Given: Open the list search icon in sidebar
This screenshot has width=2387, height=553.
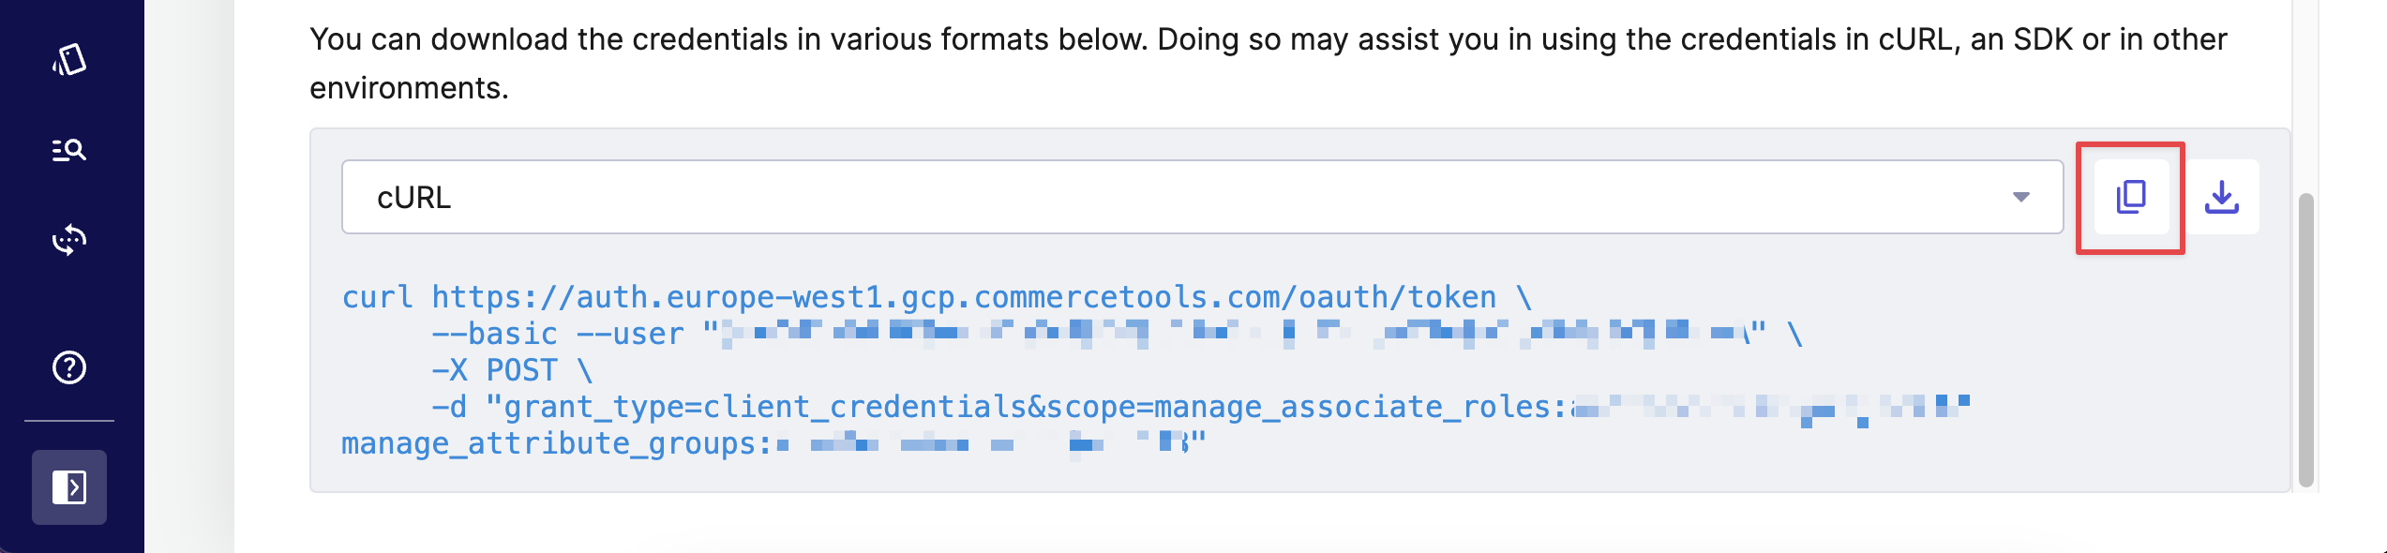Looking at the screenshot, I should click(x=69, y=150).
